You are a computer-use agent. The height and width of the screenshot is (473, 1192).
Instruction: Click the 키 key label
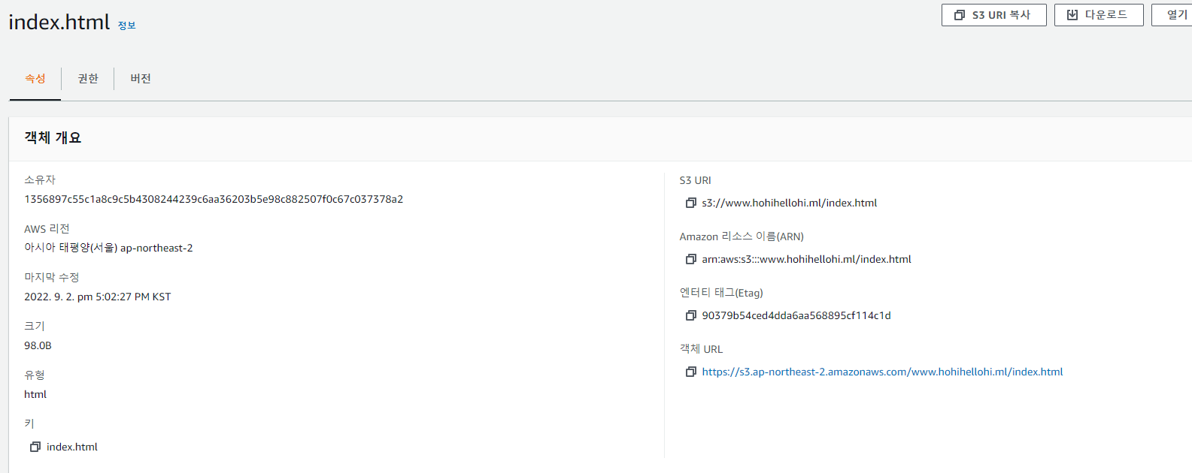29,424
